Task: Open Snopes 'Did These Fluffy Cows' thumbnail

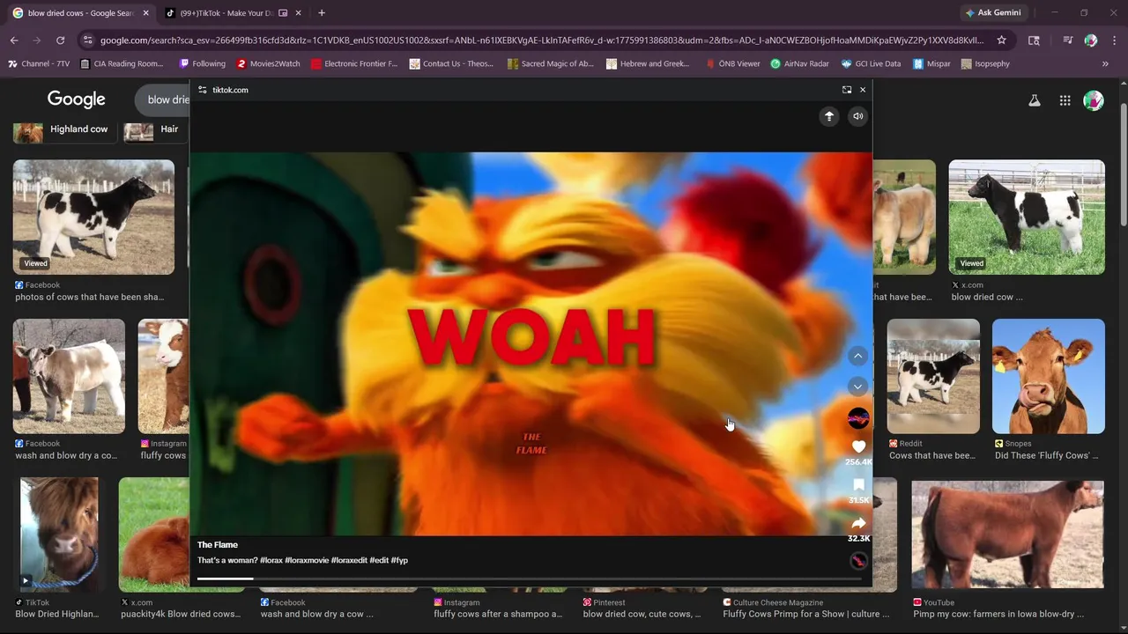Action: point(1049,376)
